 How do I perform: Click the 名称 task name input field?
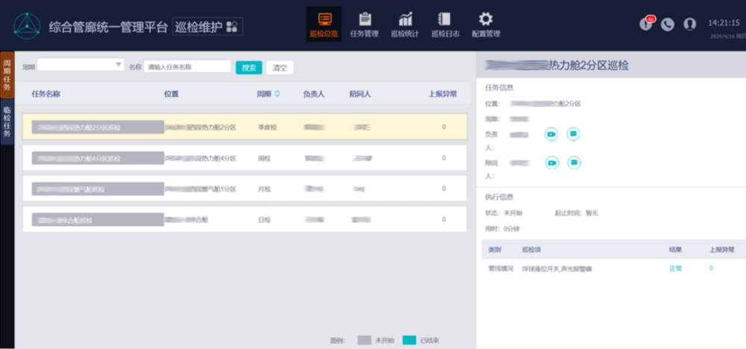point(187,66)
